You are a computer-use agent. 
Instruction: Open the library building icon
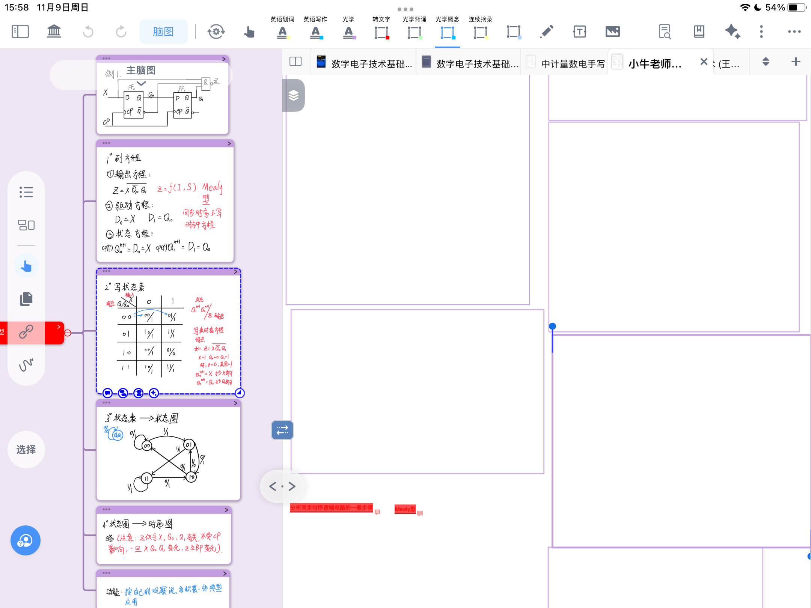click(54, 32)
